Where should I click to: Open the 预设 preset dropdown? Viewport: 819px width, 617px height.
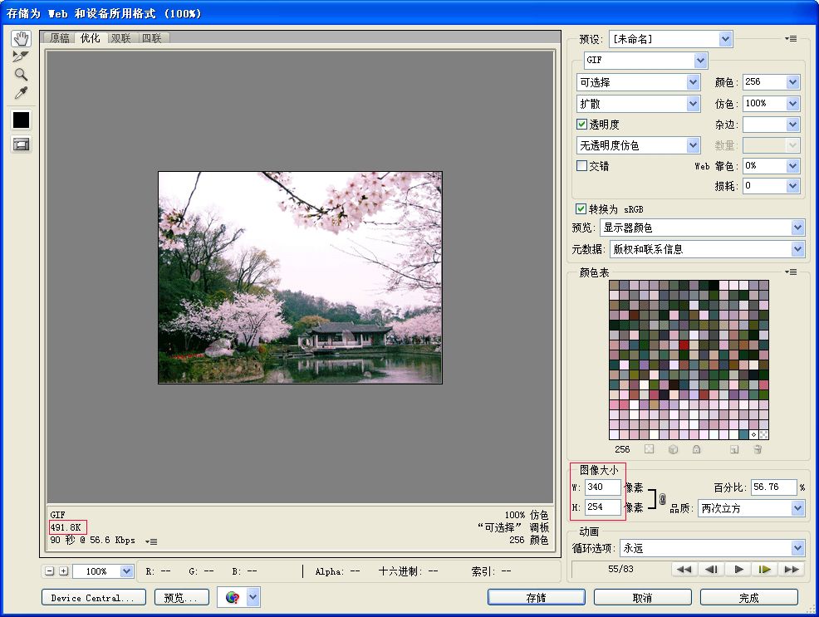click(725, 39)
